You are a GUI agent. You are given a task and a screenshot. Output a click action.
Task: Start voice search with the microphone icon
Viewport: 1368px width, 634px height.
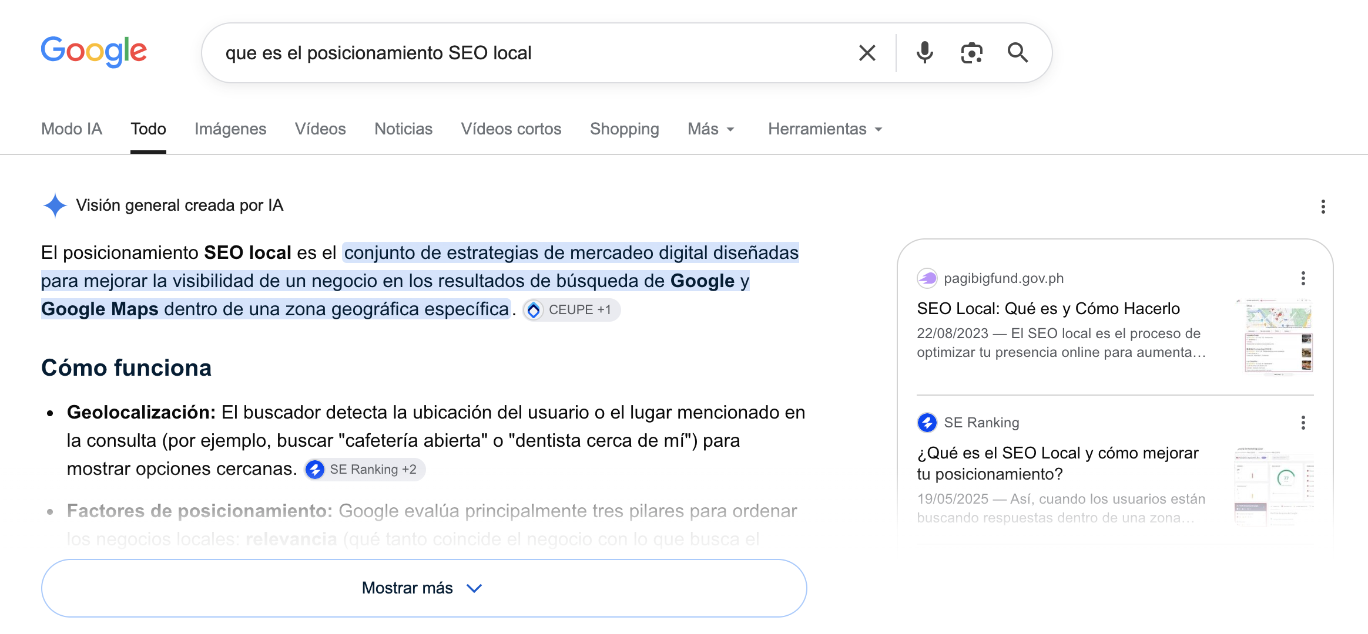point(924,53)
